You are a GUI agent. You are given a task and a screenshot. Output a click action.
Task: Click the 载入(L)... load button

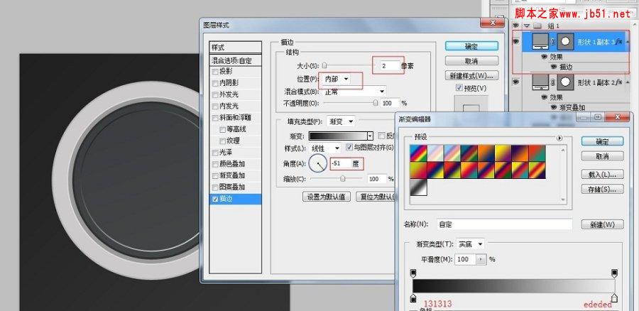pyautogui.click(x=602, y=174)
